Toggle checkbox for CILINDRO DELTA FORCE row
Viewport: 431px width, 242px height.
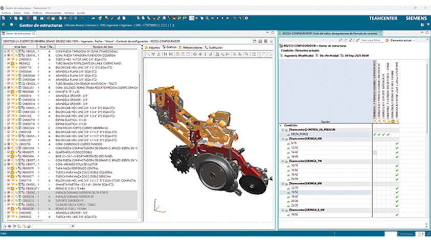[9, 205]
